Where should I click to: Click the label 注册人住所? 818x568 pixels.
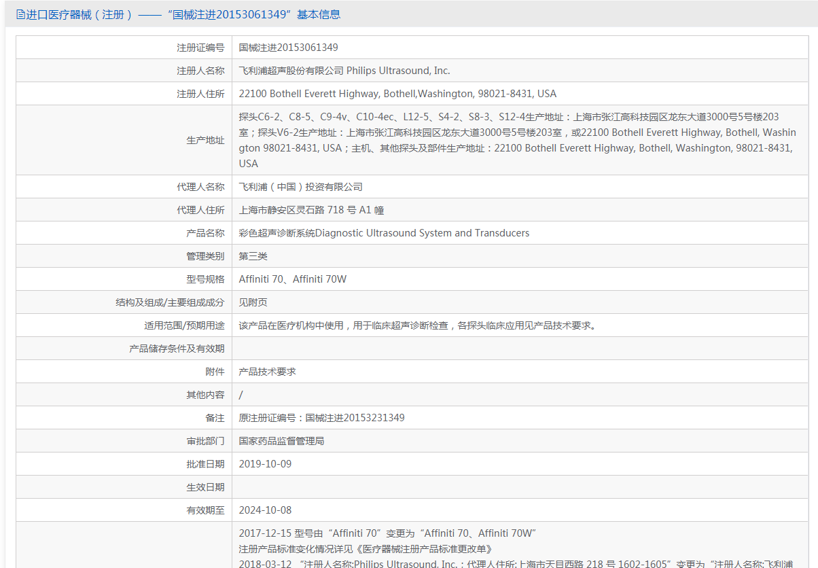pos(200,94)
